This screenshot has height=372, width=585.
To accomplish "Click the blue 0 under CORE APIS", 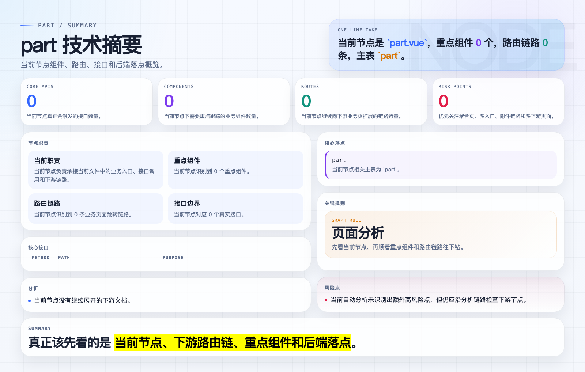I will click(x=32, y=101).
